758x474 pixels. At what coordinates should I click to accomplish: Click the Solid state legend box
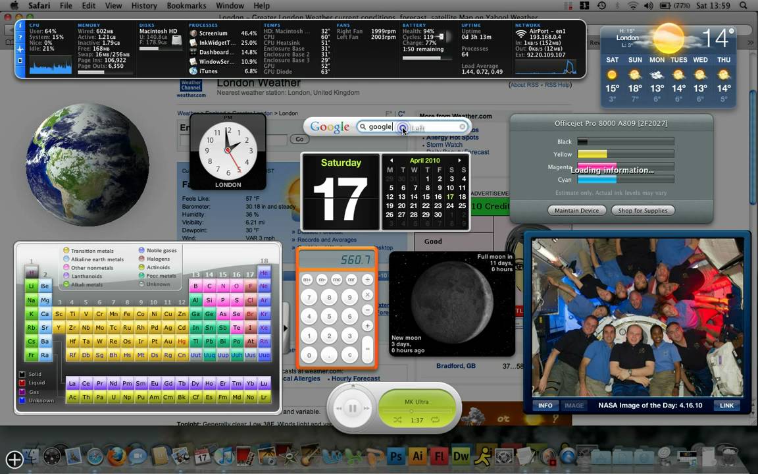coord(22,375)
